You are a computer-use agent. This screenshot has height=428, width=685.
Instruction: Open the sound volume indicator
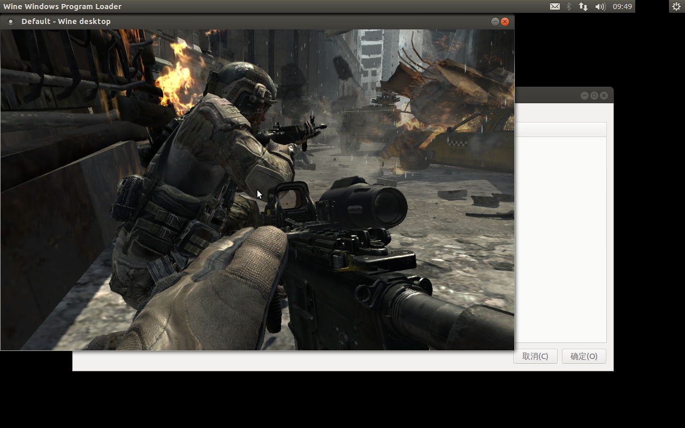click(600, 6)
